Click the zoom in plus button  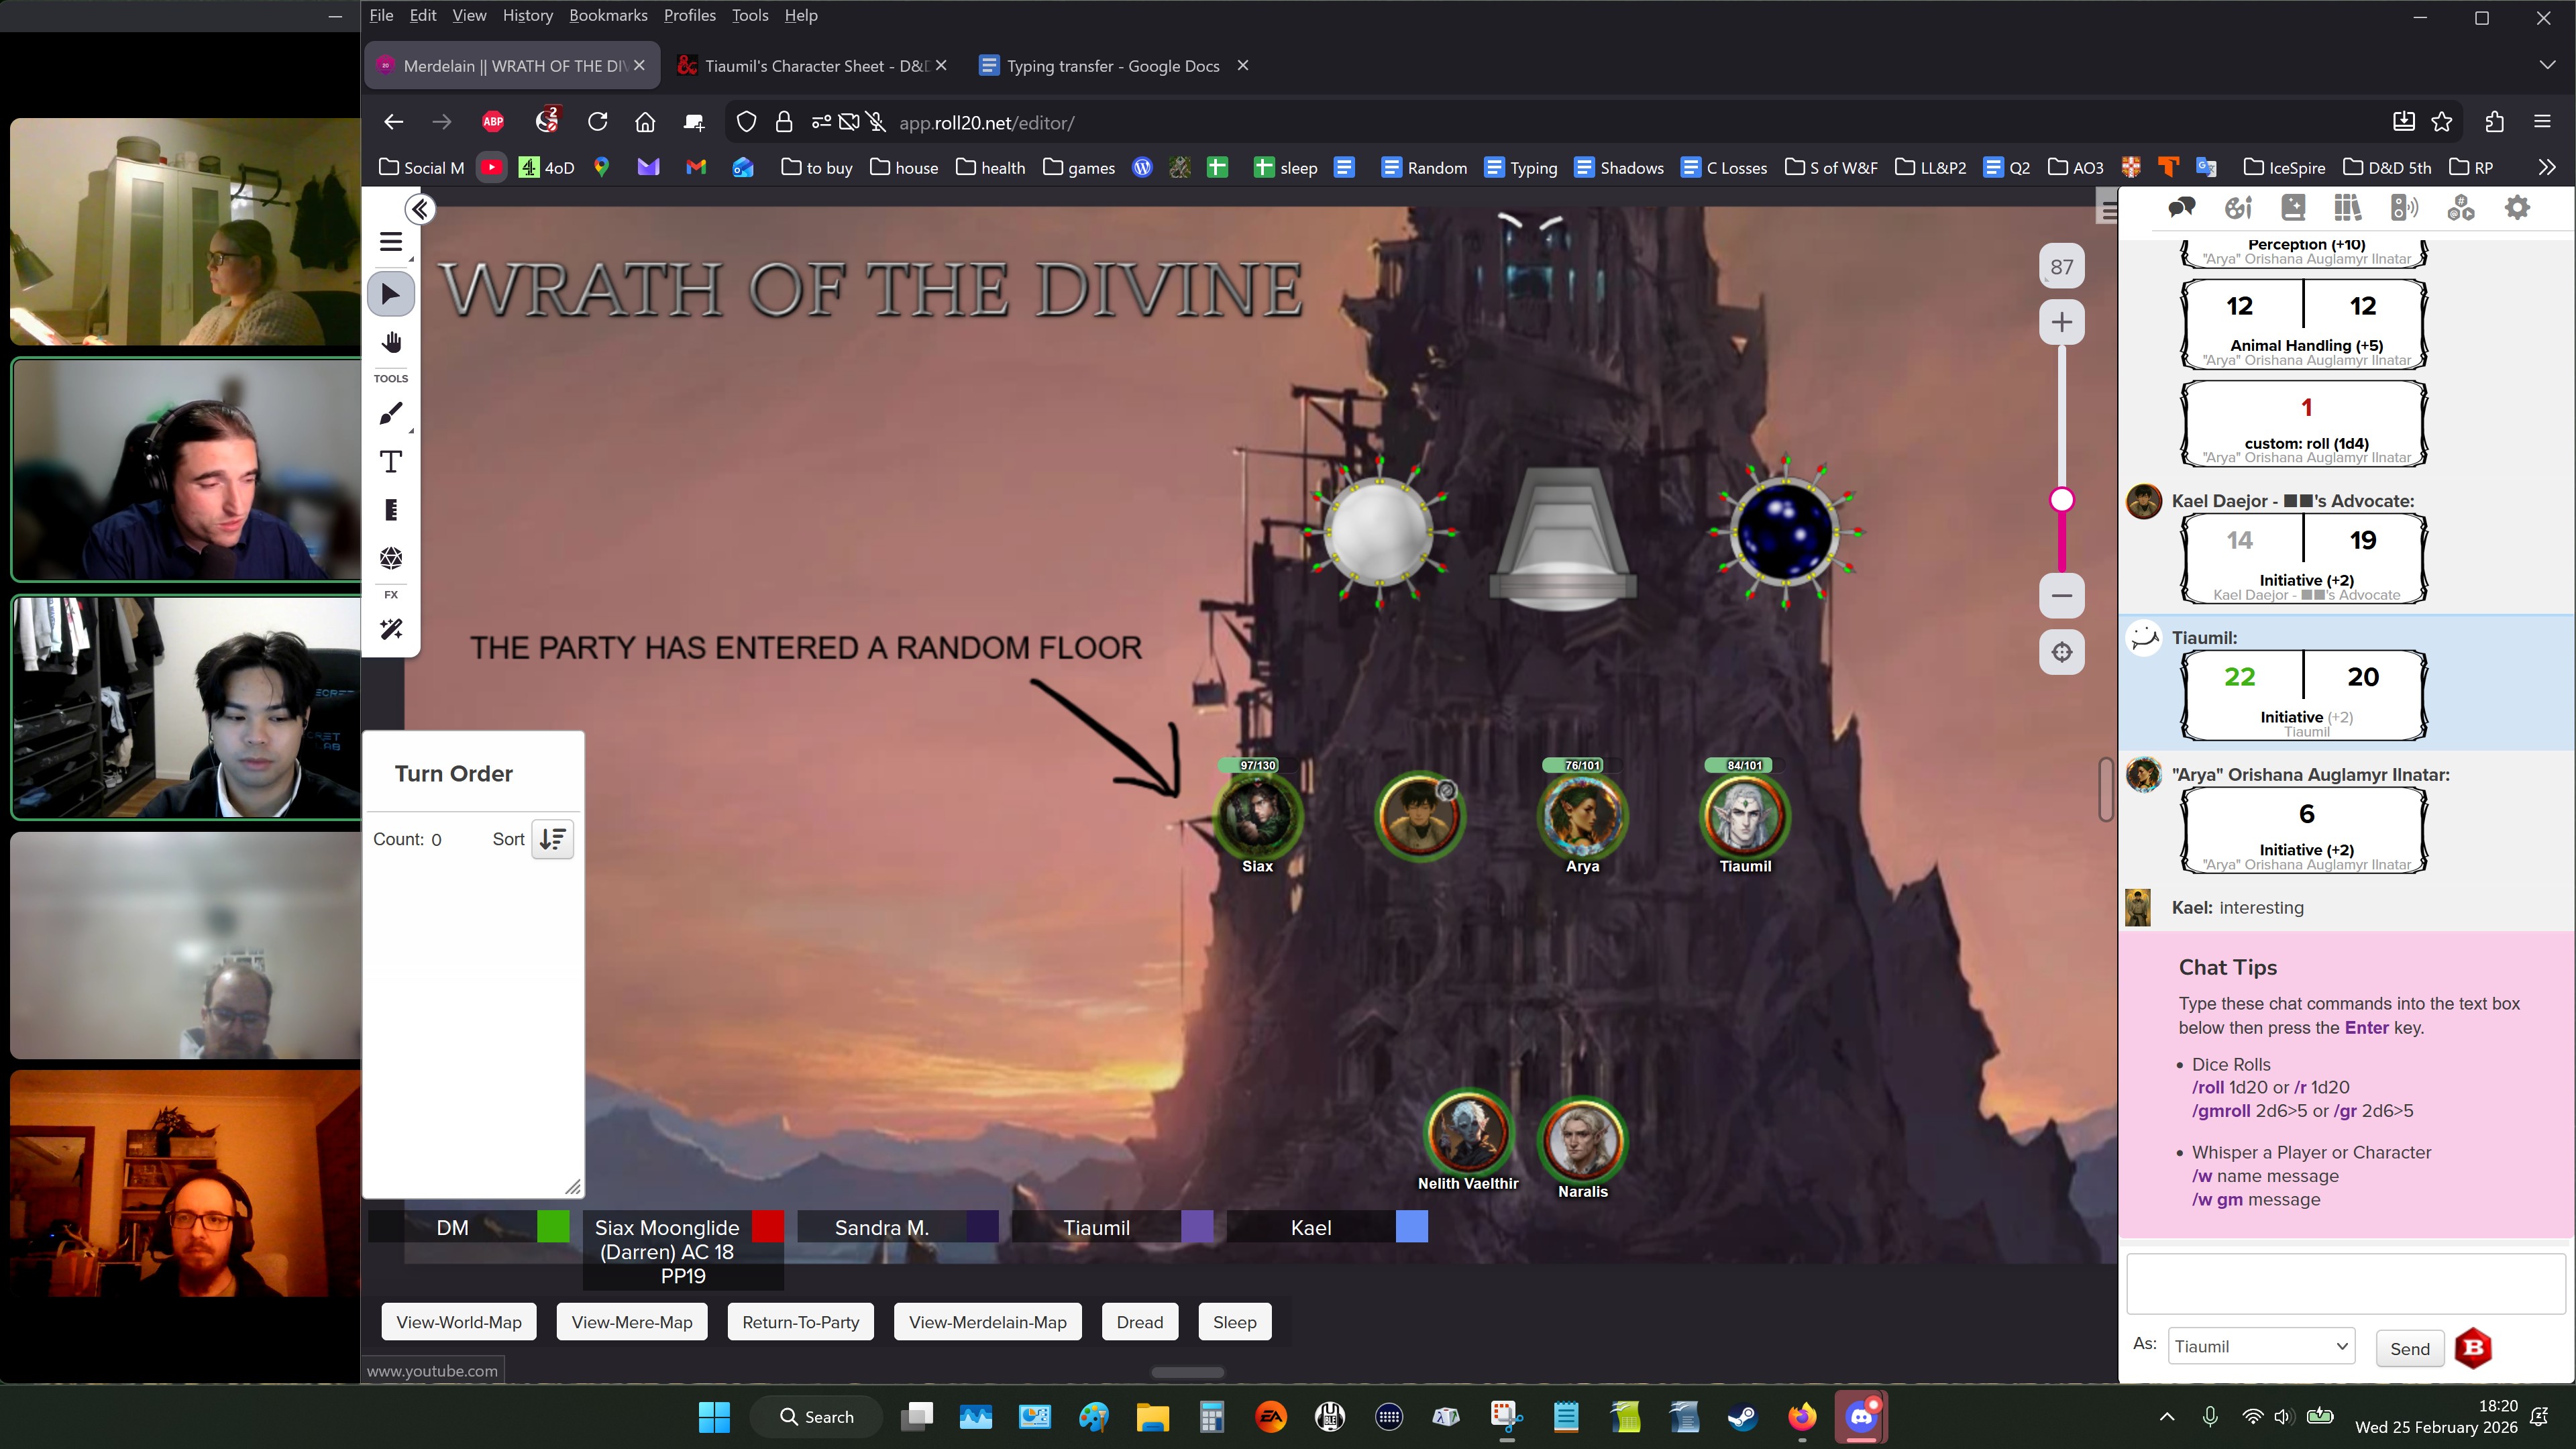pyautogui.click(x=2061, y=323)
